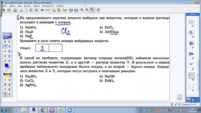Choose the Zoom magnifier tool in the palette
This screenshot has width=201, height=113.
(9, 42)
